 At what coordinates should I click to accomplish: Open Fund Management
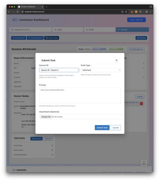(x=136, y=49)
